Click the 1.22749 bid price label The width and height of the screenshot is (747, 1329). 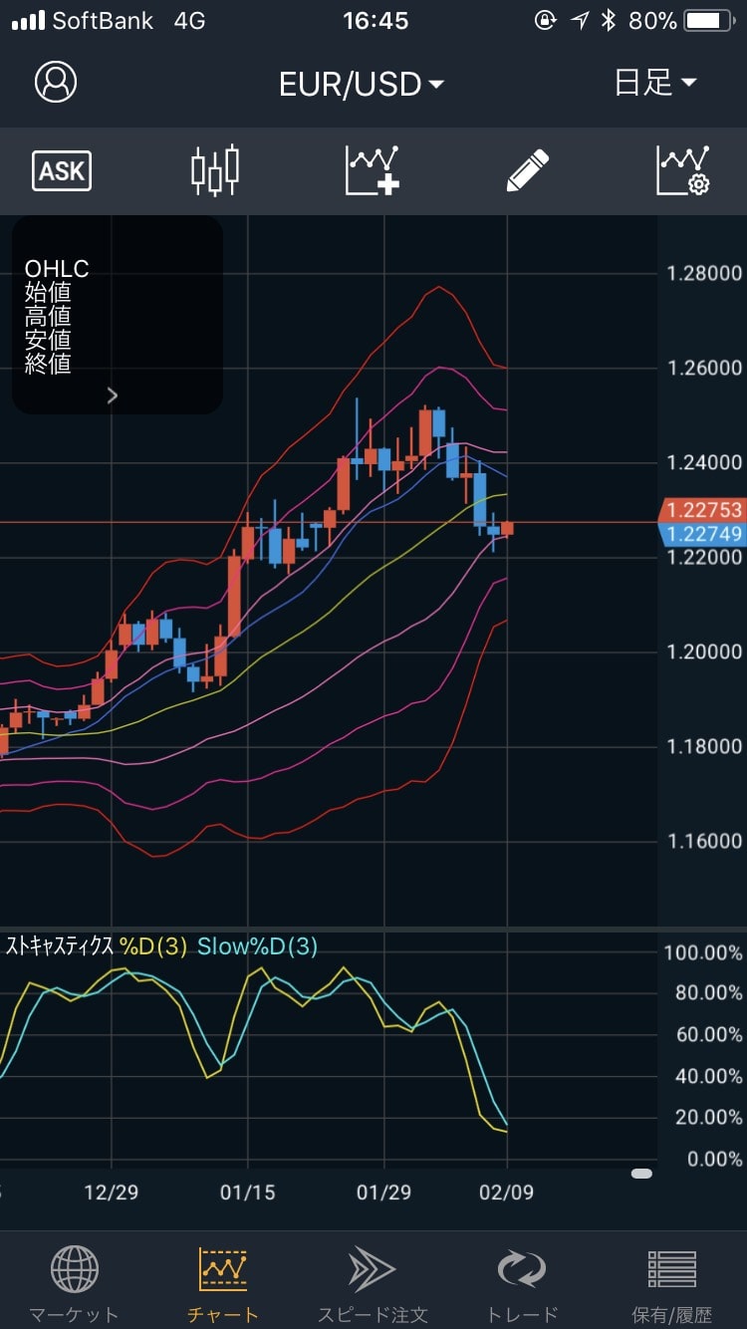[x=702, y=534]
